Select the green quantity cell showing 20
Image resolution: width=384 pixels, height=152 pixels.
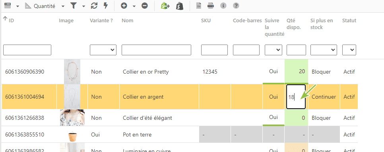tap(296, 72)
